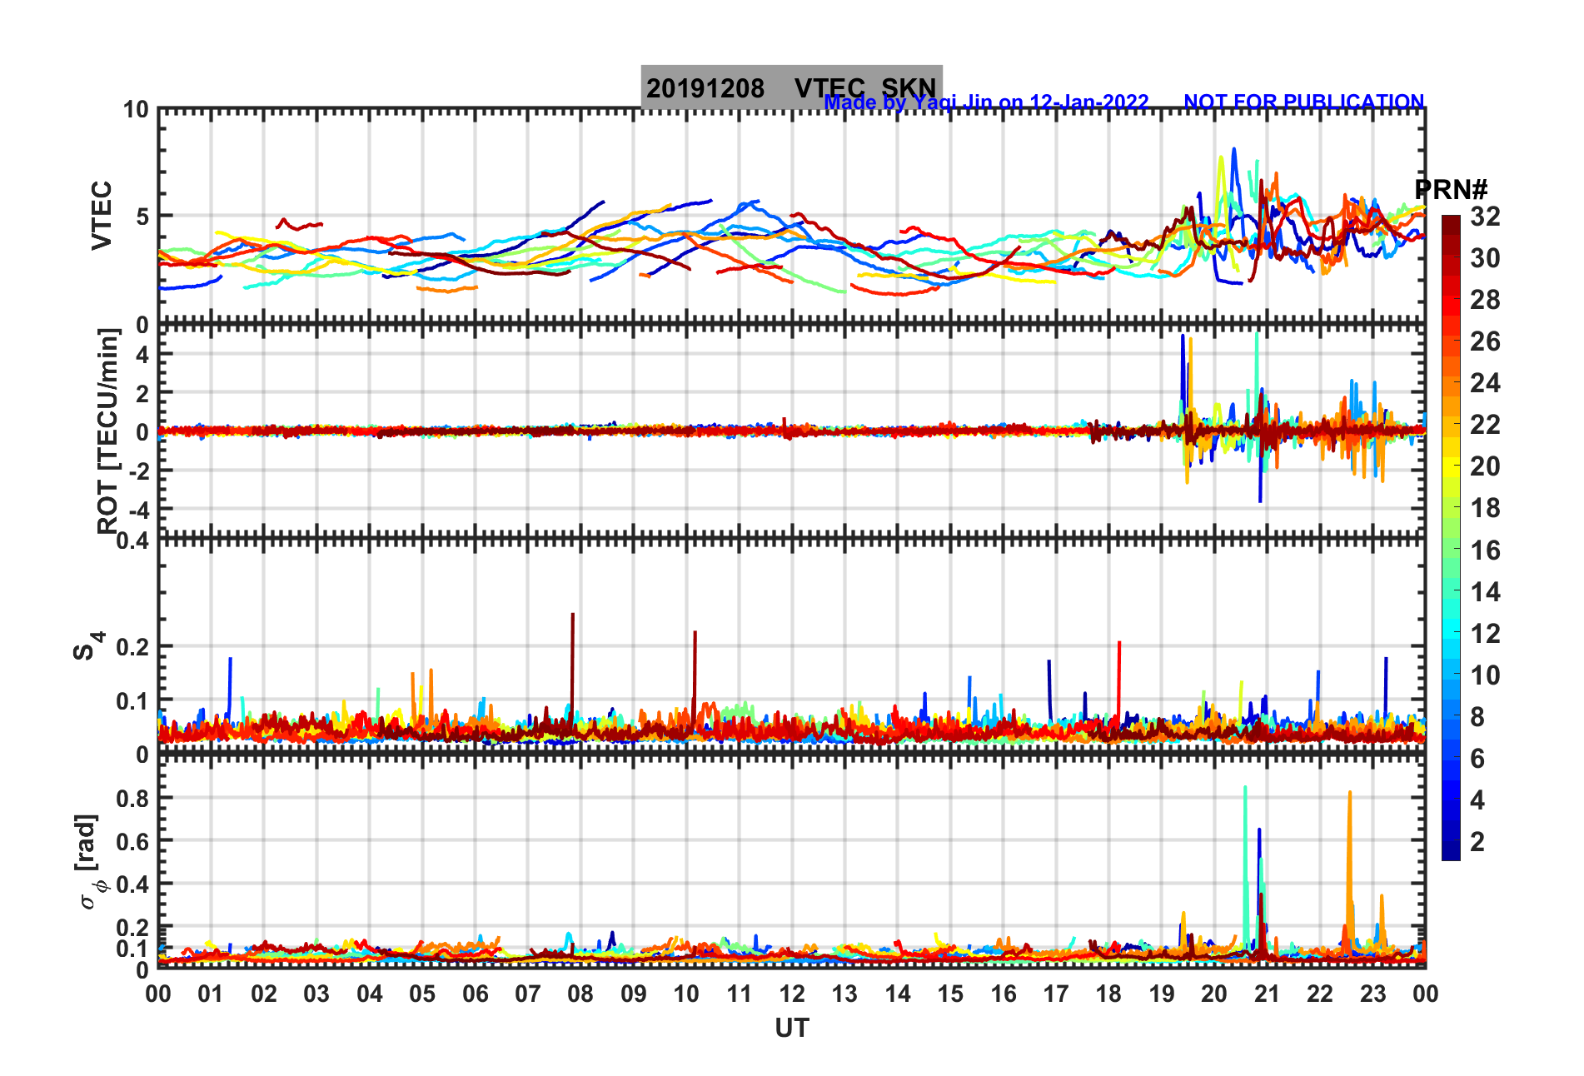The image size is (1584, 1076).
Task: Select the "Made by Yaqi Jin on 12-Jan-2022" text
Action: [x=986, y=102]
